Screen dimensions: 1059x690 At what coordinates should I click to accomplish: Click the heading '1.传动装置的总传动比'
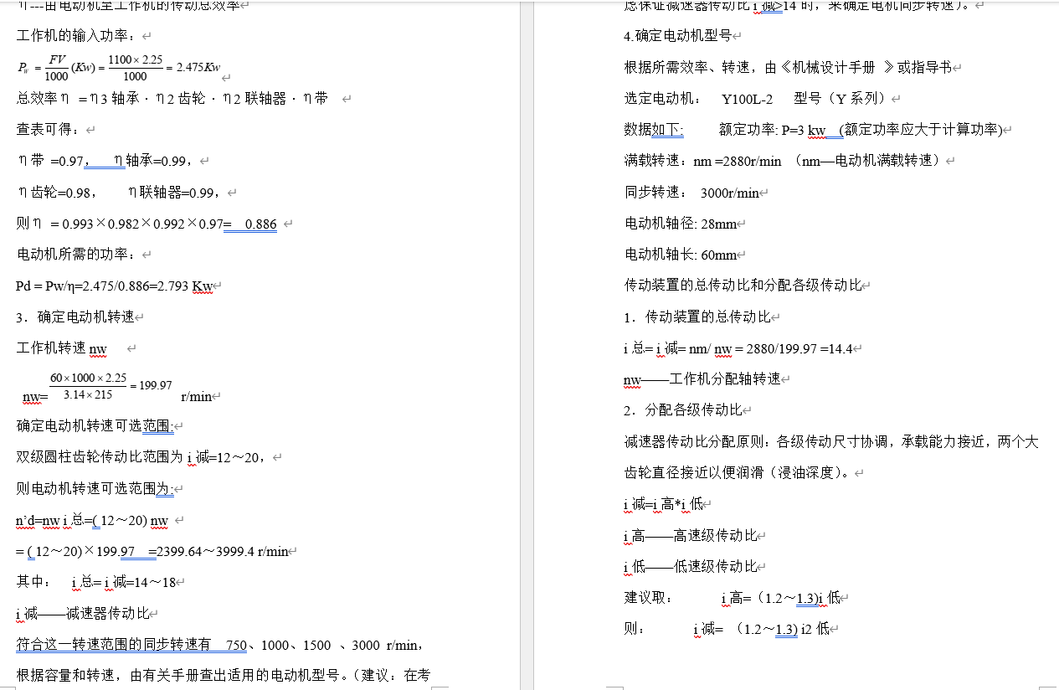click(x=697, y=317)
